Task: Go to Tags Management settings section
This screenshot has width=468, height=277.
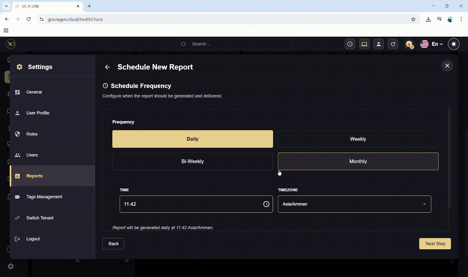Action: click(44, 197)
